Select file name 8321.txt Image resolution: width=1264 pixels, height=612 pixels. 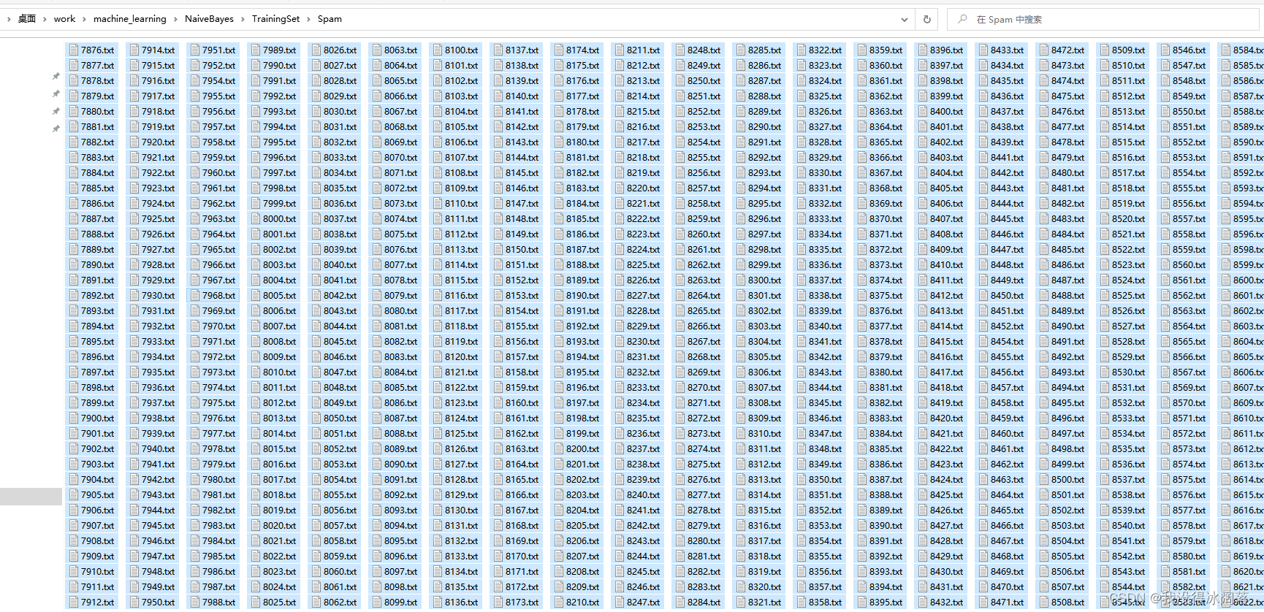coord(765,603)
